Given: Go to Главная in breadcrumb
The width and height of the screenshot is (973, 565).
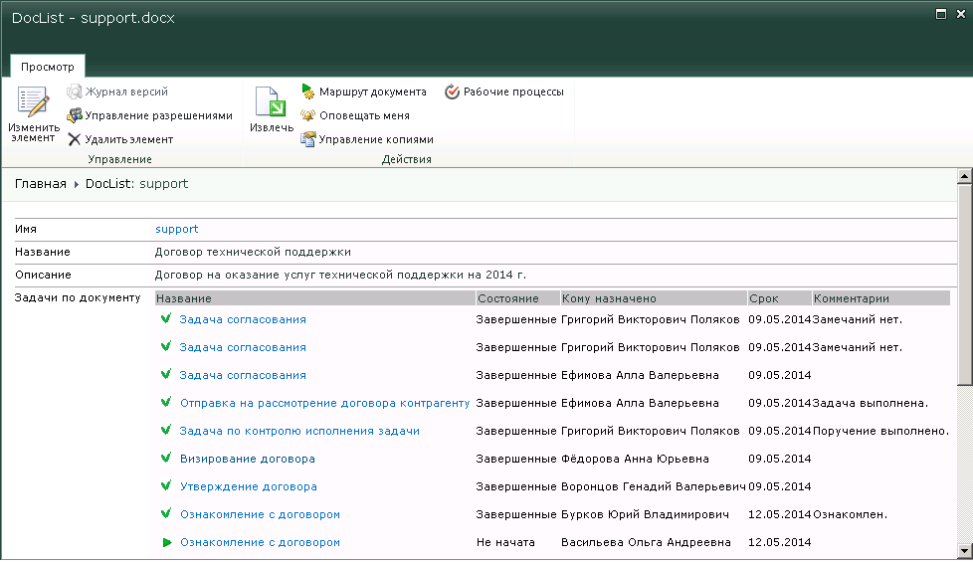Looking at the screenshot, I should pyautogui.click(x=41, y=184).
